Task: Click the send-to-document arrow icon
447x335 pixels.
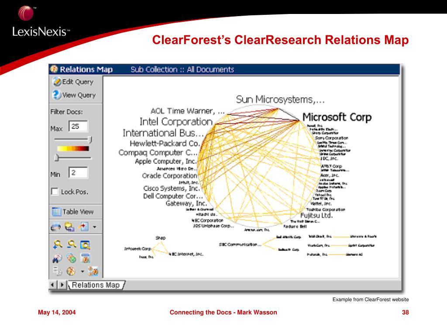Action: pyautogui.click(x=83, y=227)
